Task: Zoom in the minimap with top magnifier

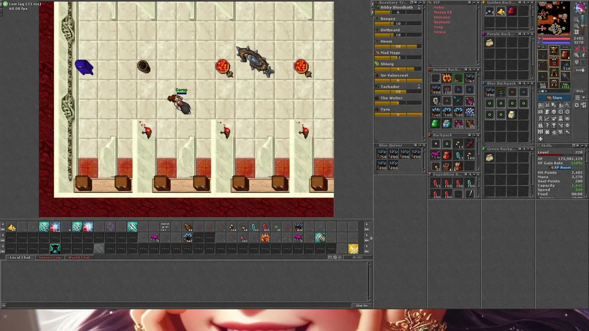Action: point(577,19)
